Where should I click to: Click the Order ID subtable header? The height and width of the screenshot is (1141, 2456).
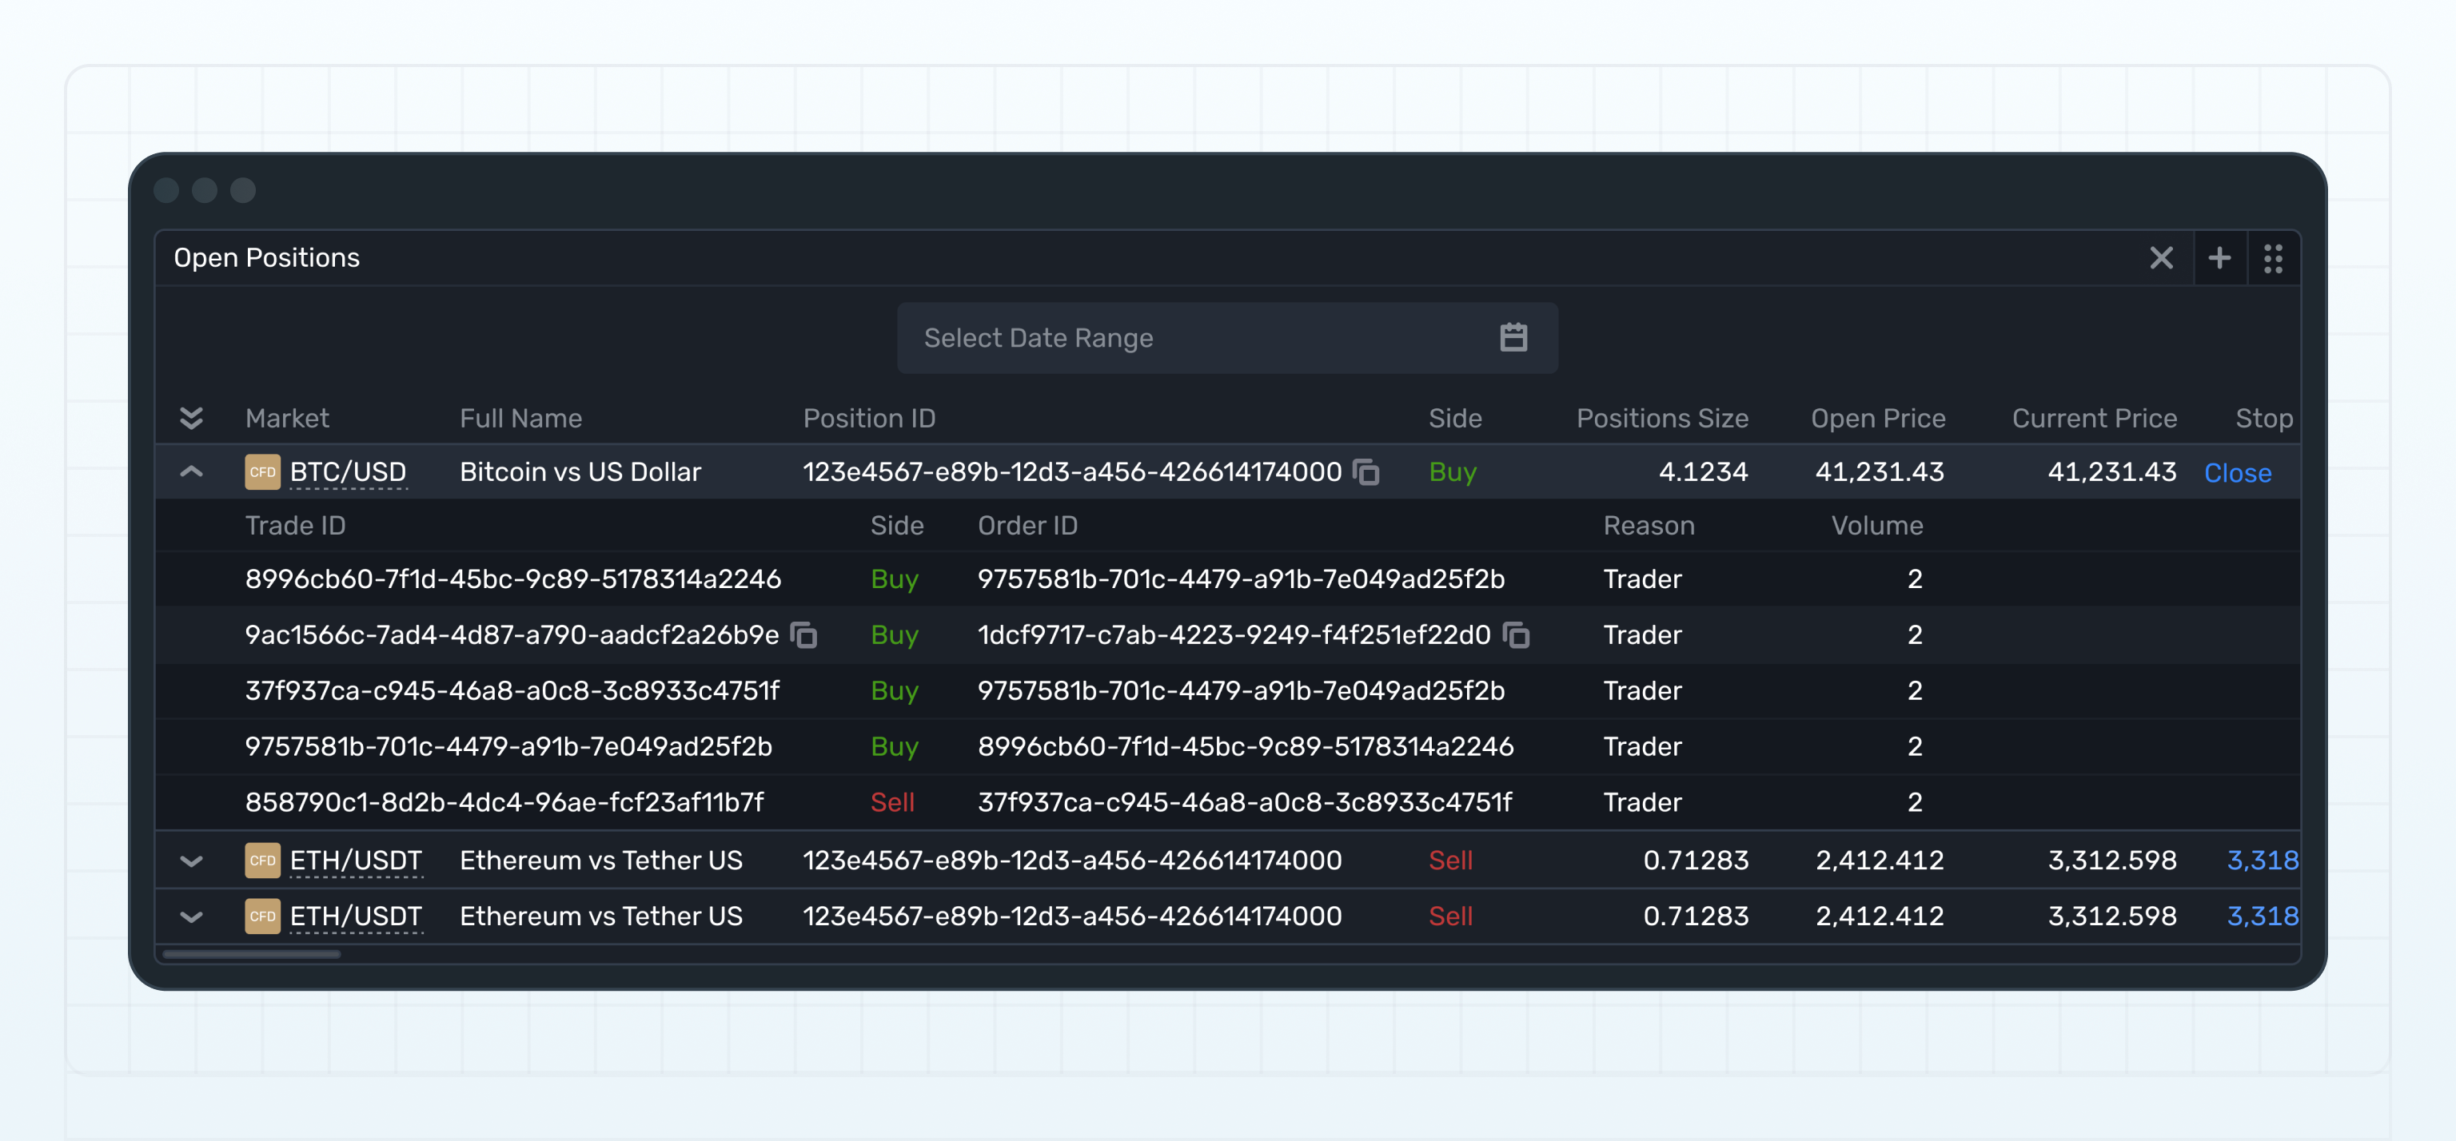1028,527
